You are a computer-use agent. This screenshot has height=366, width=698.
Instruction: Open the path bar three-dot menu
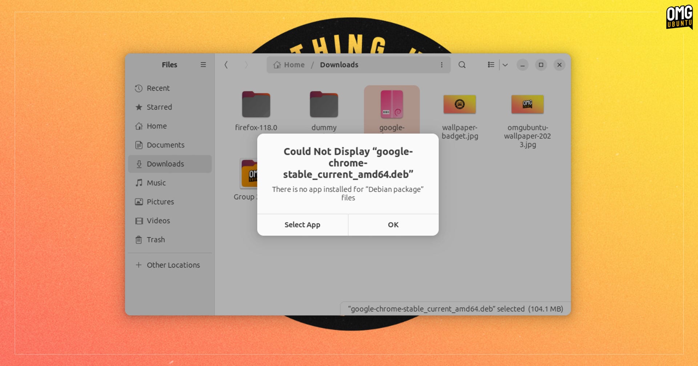coord(442,65)
